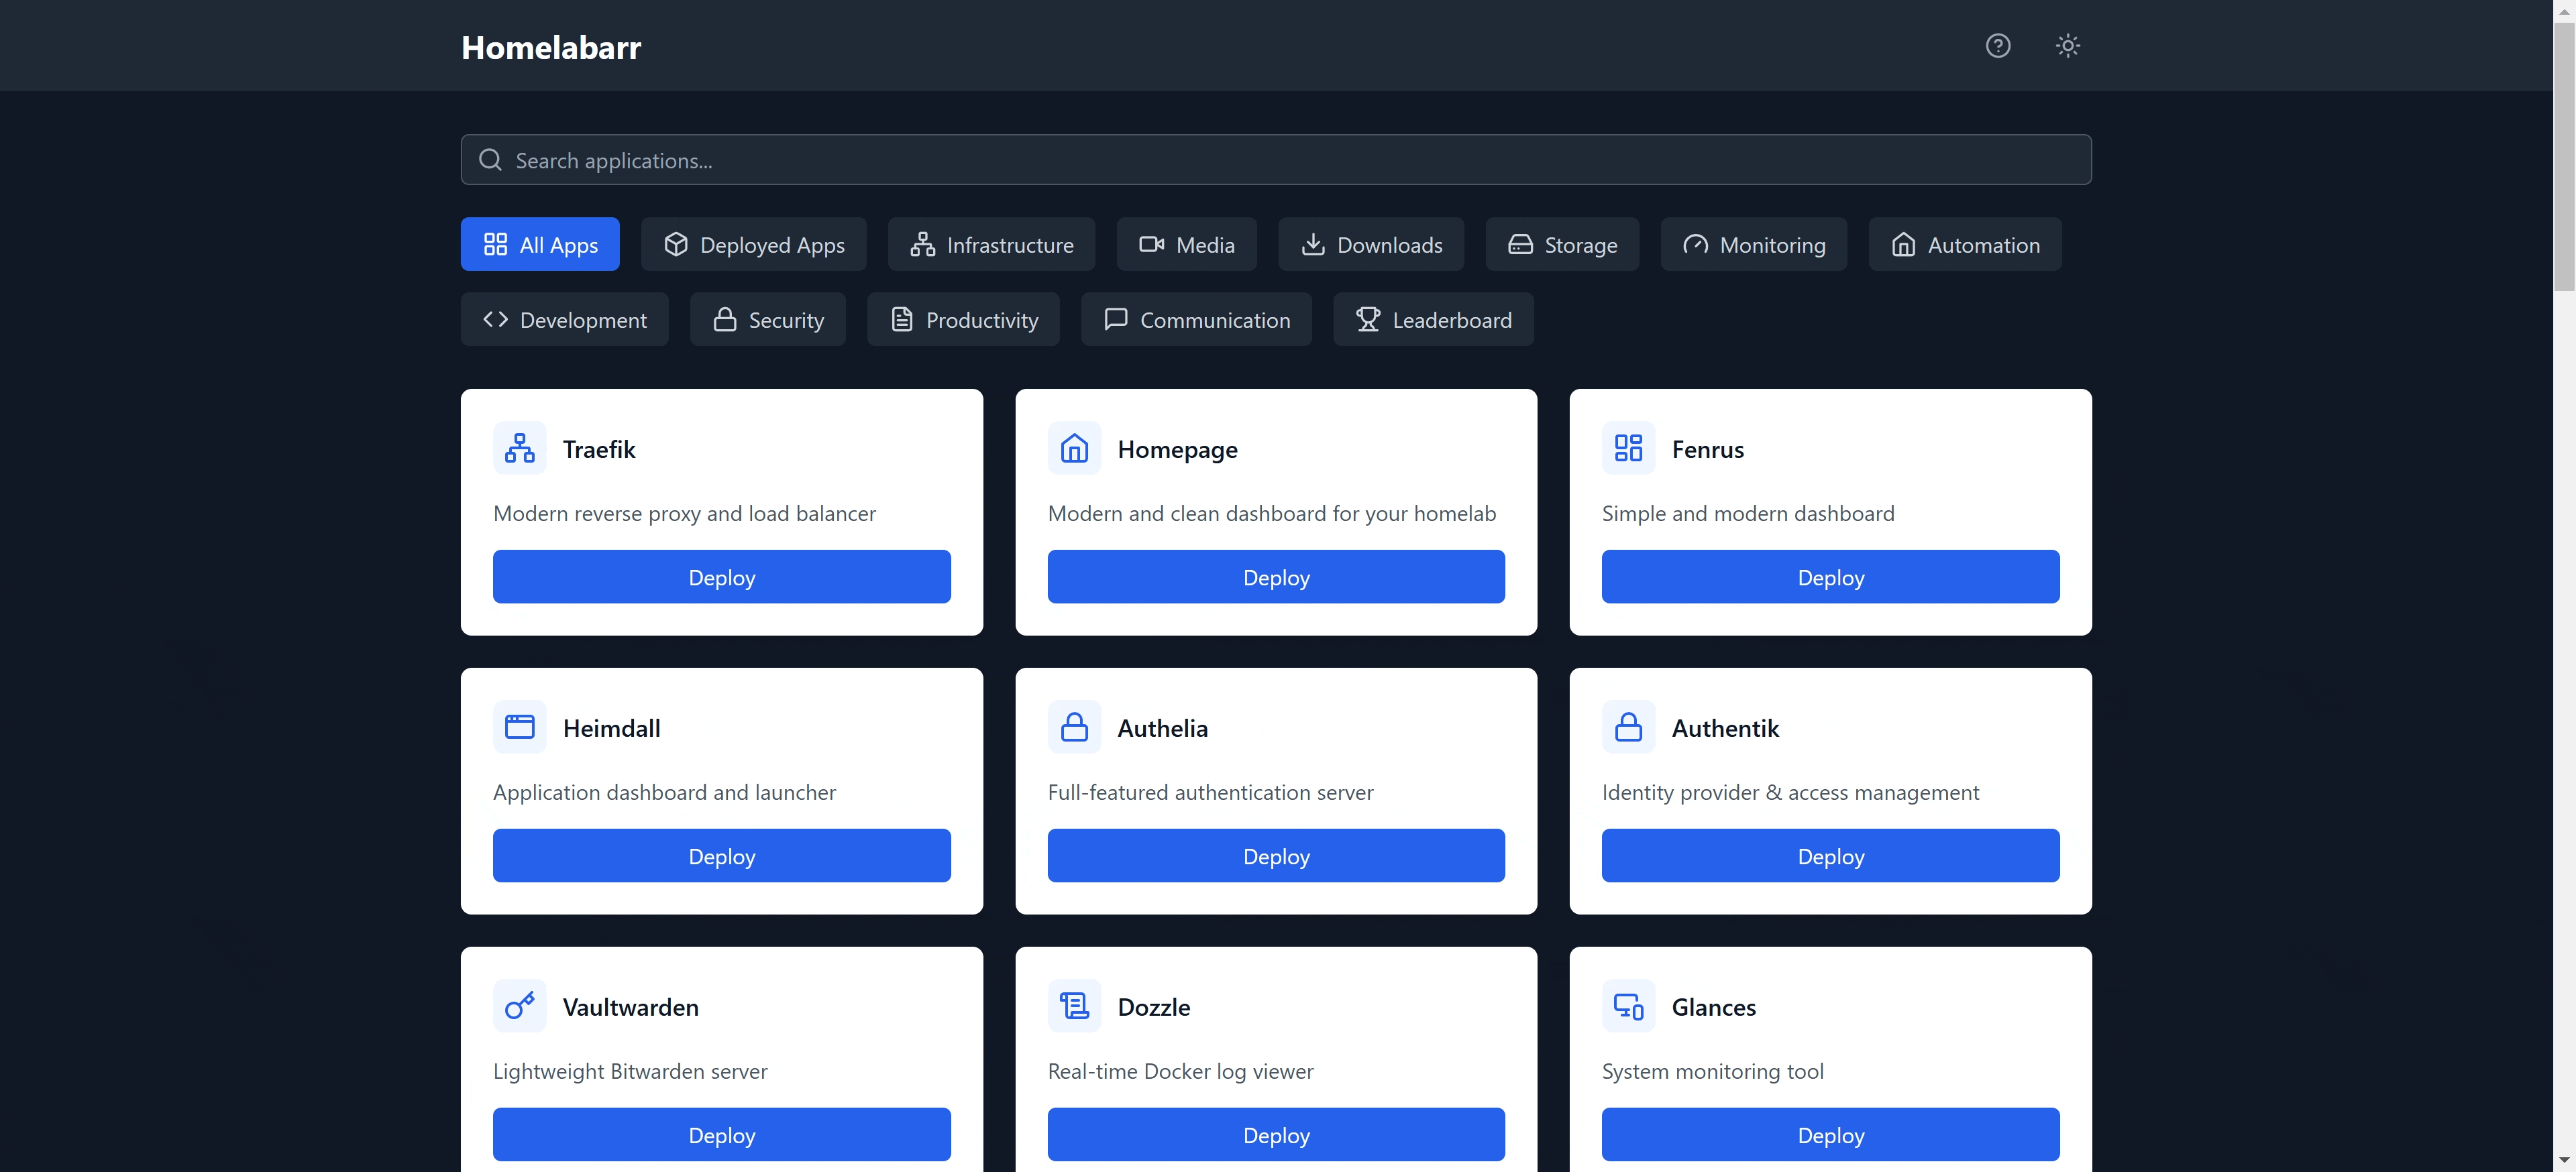Deploy the Dozzle log viewer

tap(1276, 1134)
